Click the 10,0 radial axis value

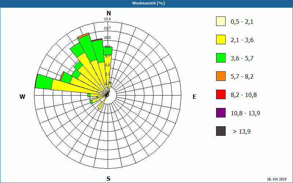(x=107, y=38)
